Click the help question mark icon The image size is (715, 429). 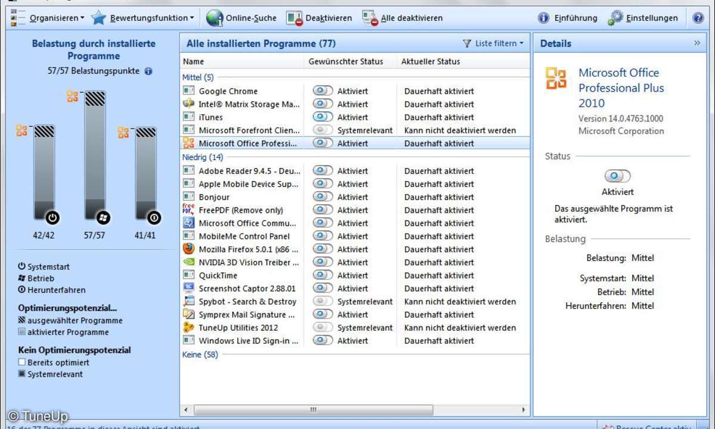click(x=698, y=18)
